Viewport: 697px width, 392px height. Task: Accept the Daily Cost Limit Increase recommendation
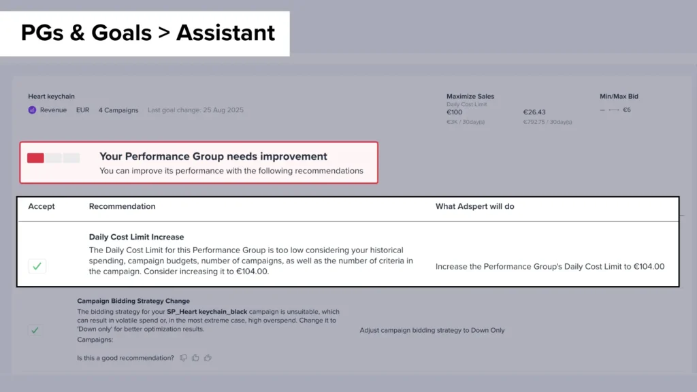(x=37, y=266)
